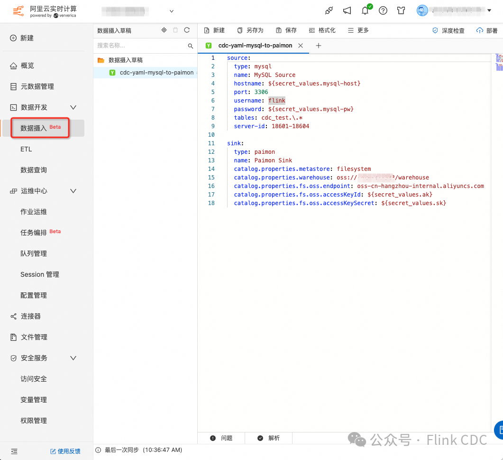Open 连接器 connectors page

(x=26, y=316)
